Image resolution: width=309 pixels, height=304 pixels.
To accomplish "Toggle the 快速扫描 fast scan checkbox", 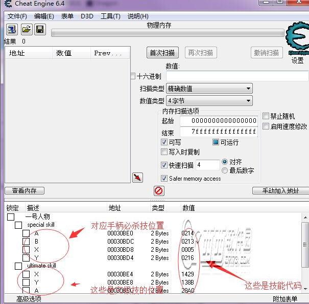I will [x=164, y=165].
